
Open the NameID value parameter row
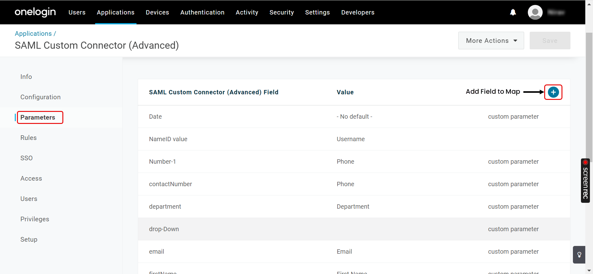pyautogui.click(x=168, y=139)
